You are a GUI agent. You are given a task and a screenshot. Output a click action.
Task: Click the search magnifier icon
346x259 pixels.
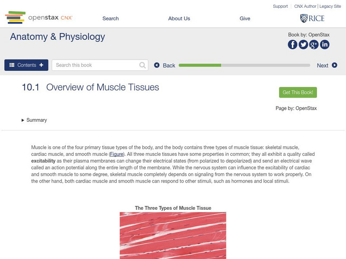(143, 65)
